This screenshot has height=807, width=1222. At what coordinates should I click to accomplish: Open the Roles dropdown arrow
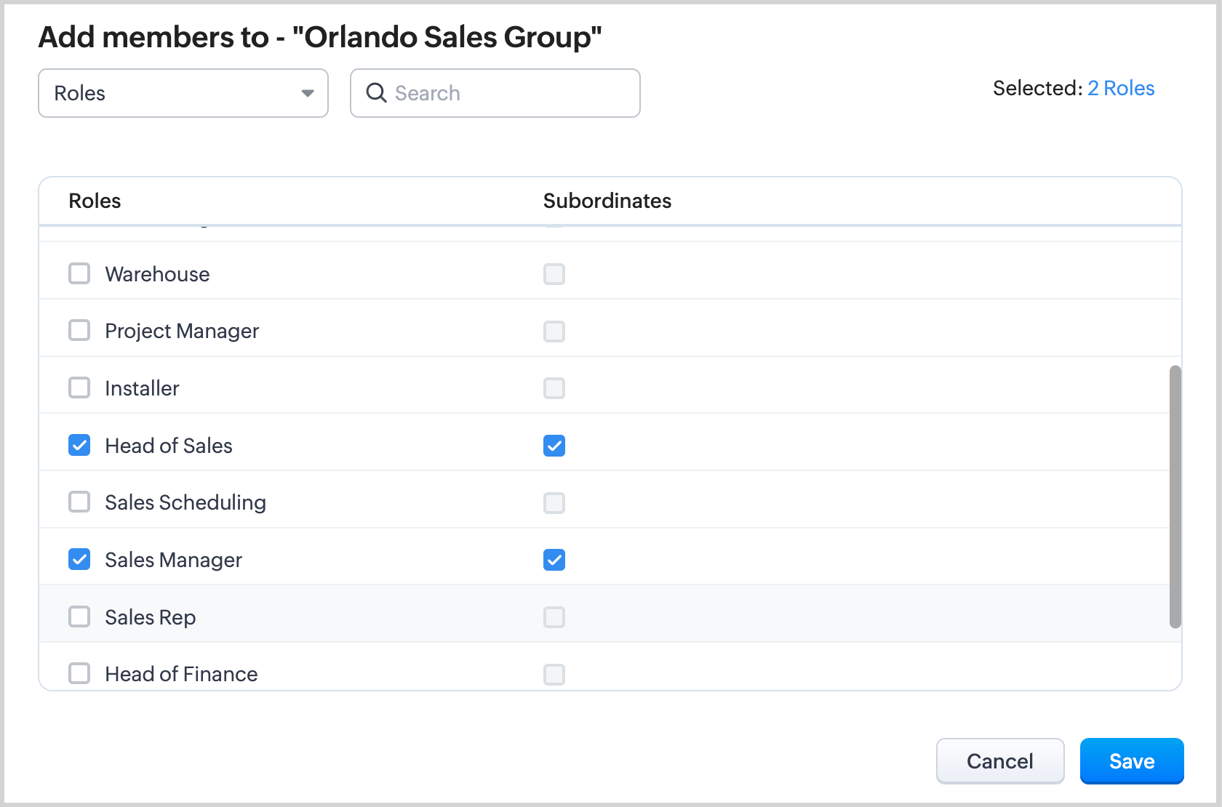tap(308, 93)
